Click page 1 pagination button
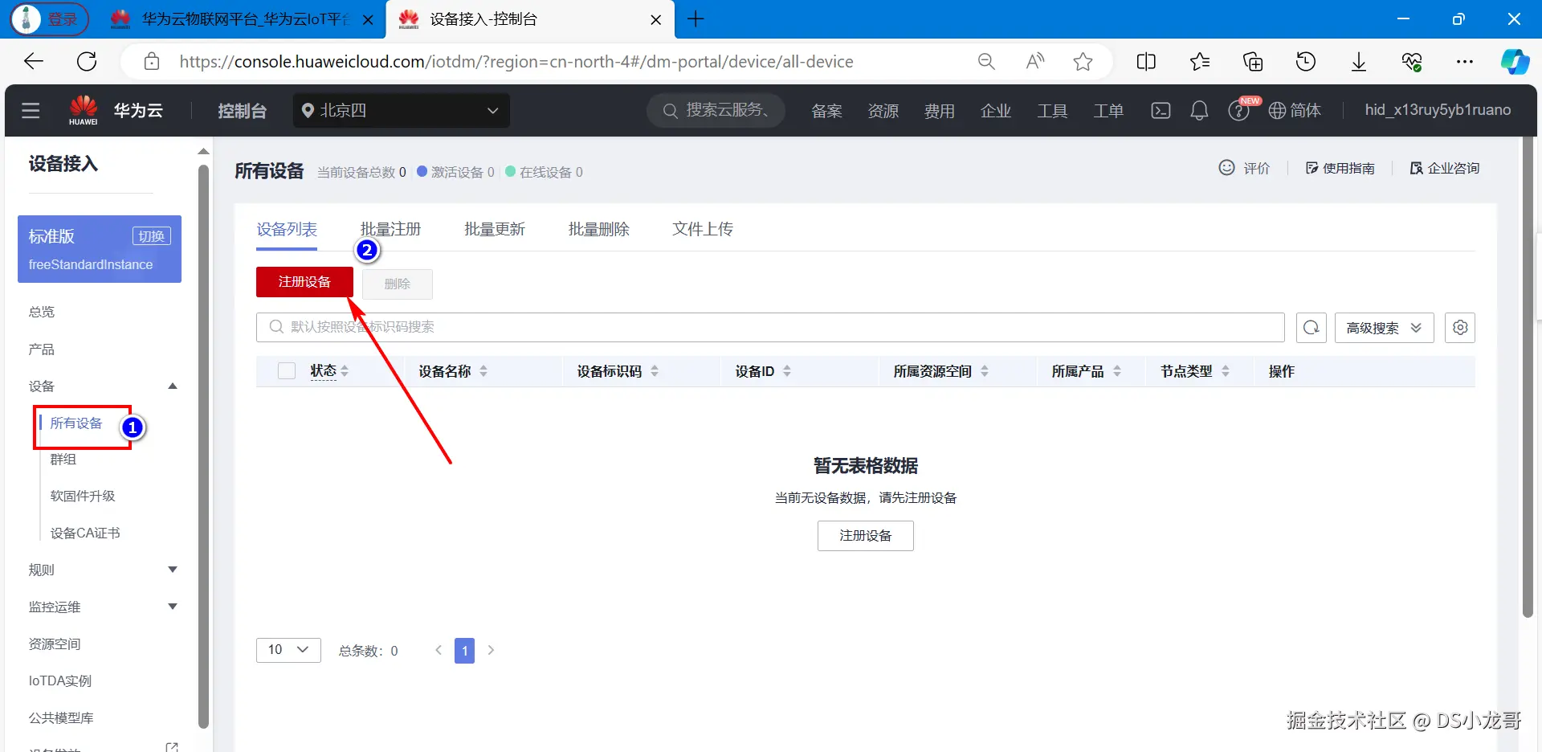 (x=464, y=650)
